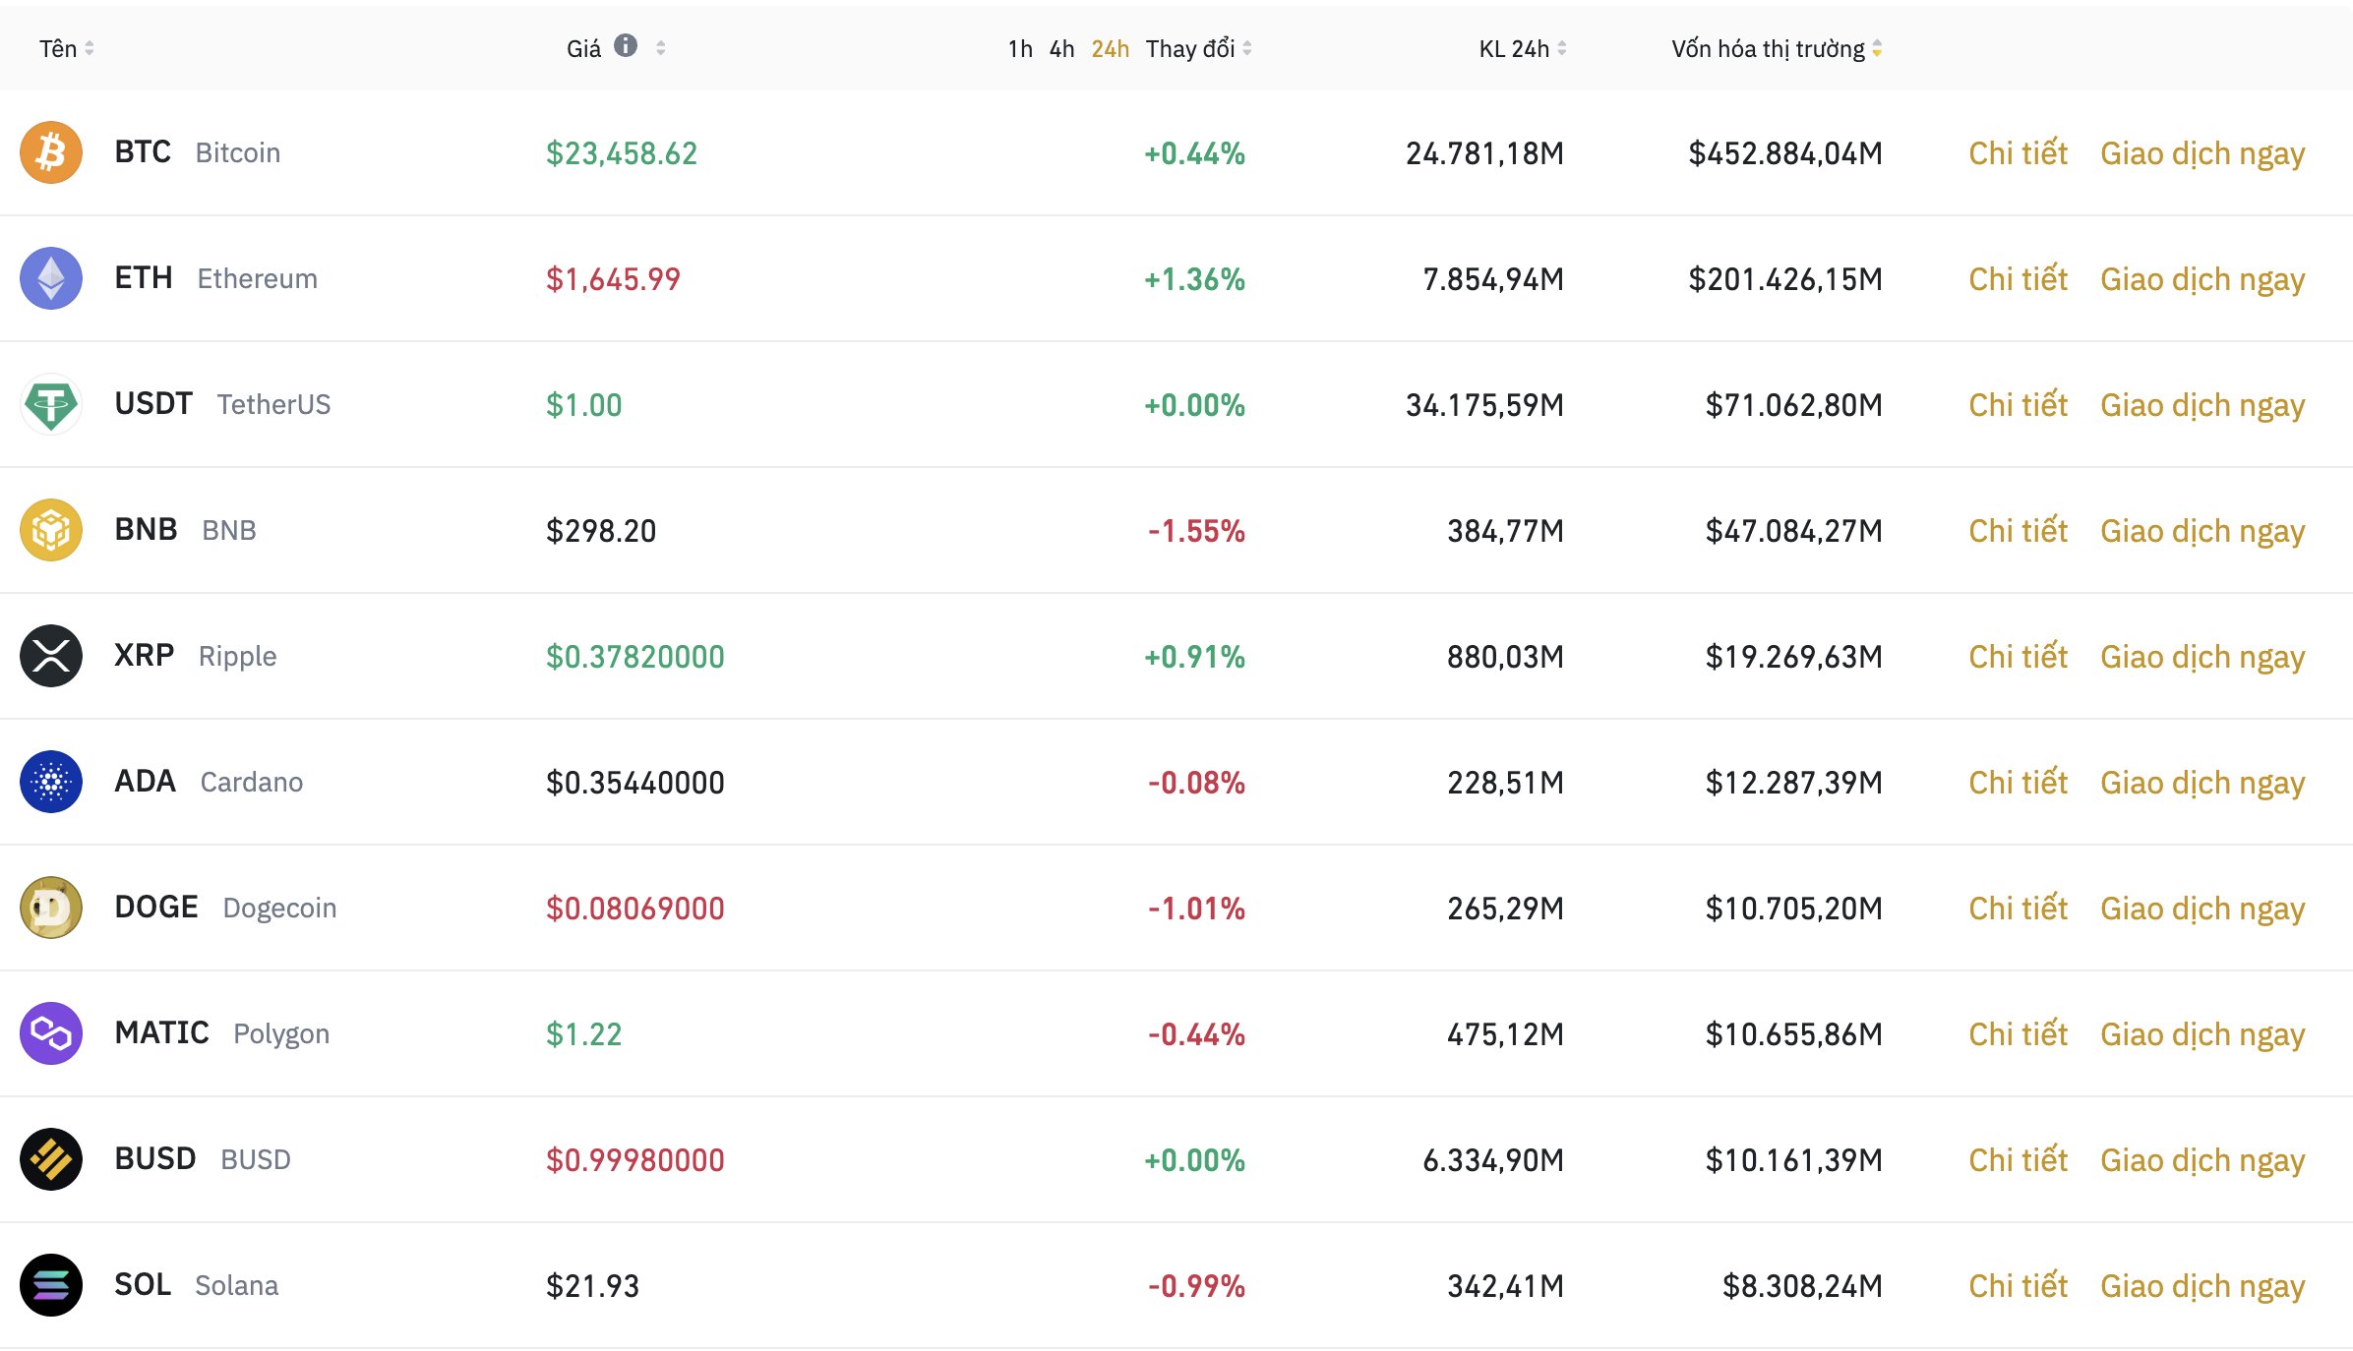Click the SOL price $21.93
2353x1351 pixels.
(x=592, y=1286)
